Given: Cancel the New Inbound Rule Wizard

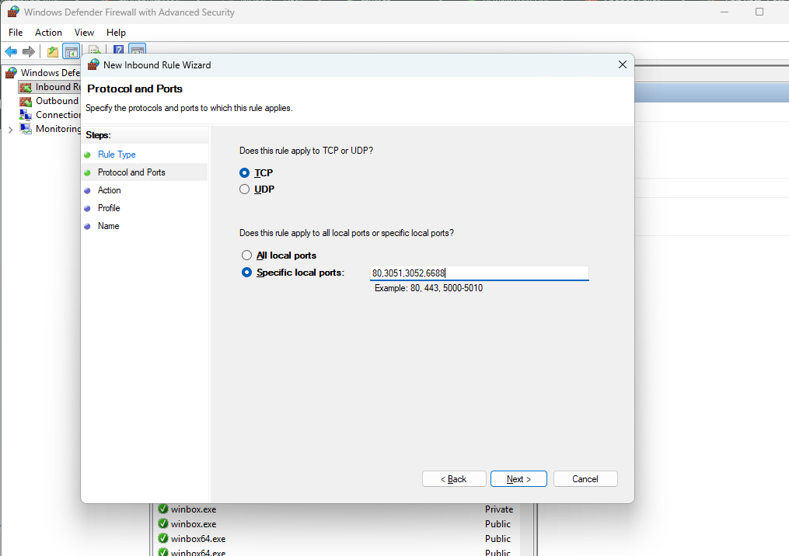Looking at the screenshot, I should point(585,478).
